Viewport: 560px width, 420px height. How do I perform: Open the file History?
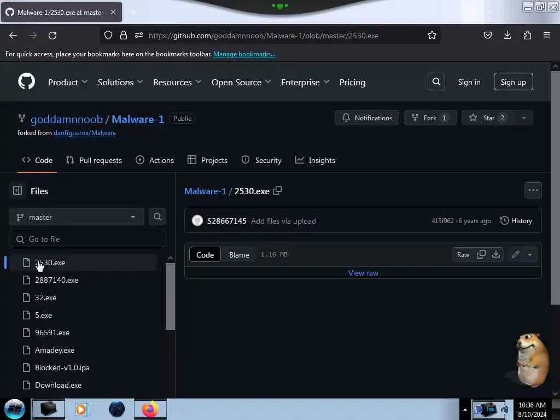[516, 221]
